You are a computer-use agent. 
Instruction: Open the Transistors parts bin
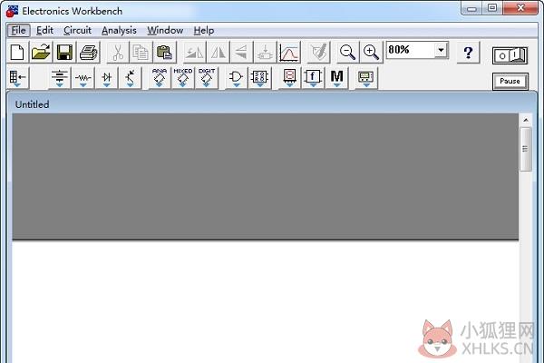pyautogui.click(x=130, y=78)
